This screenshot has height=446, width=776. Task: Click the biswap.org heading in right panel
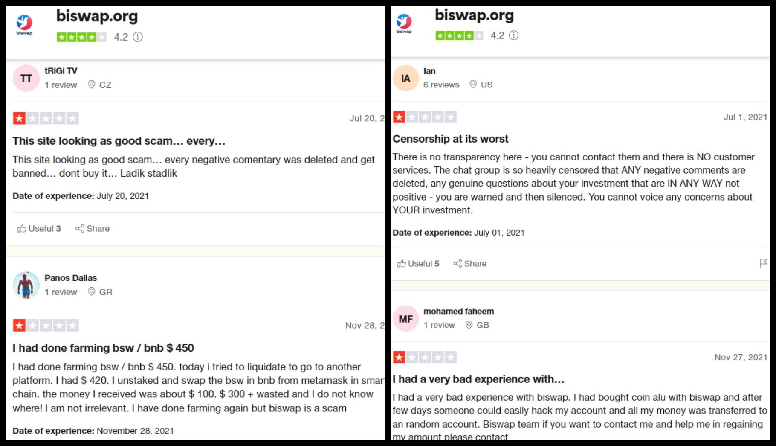coord(474,15)
